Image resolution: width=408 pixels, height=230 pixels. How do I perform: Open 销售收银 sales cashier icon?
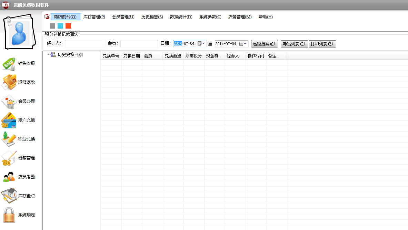pos(9,64)
